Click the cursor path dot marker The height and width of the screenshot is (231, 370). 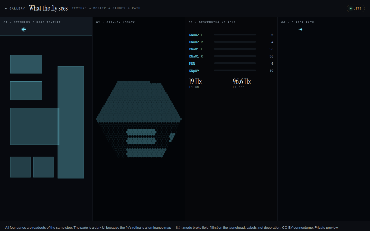301,30
